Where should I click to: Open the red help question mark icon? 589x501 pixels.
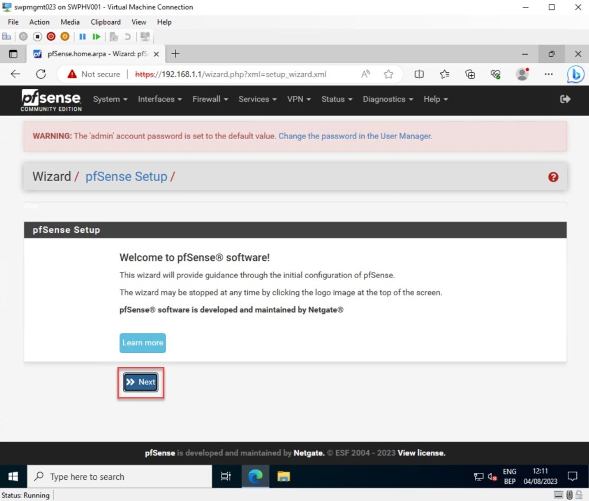point(553,177)
